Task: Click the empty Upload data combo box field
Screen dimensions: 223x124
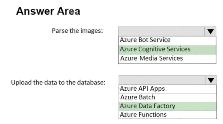Action: point(162,80)
